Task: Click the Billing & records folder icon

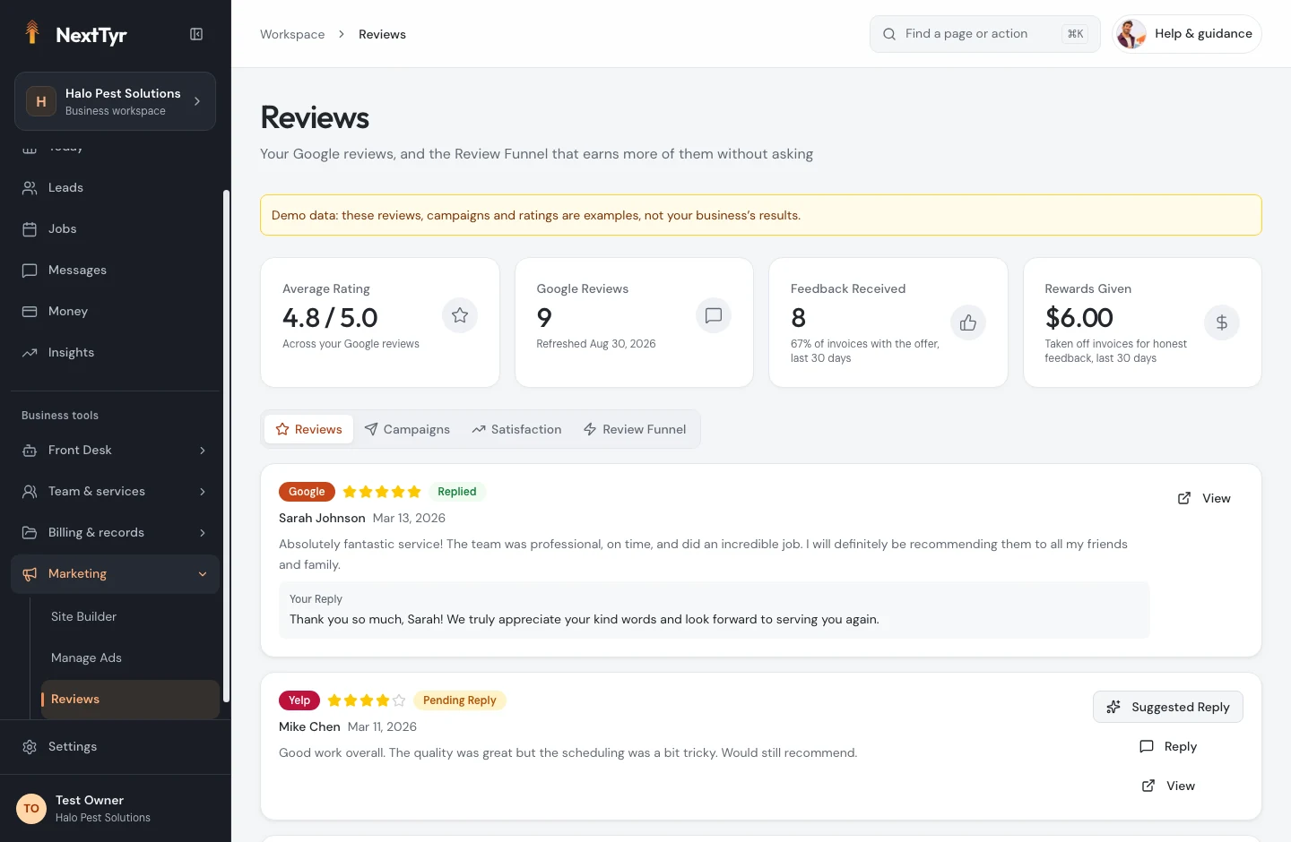Action: [x=30, y=533]
